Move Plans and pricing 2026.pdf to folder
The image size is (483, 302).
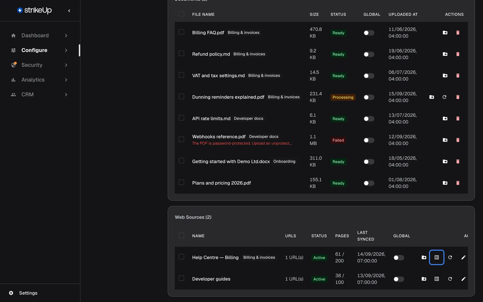[445, 183]
